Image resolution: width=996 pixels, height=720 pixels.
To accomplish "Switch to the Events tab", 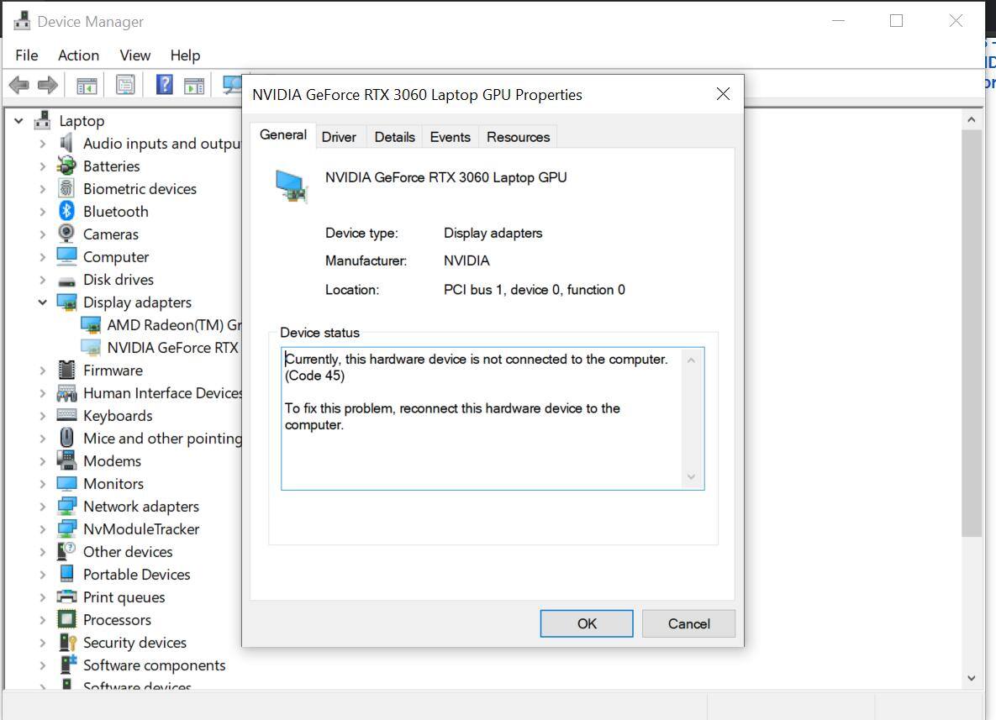I will click(x=450, y=137).
